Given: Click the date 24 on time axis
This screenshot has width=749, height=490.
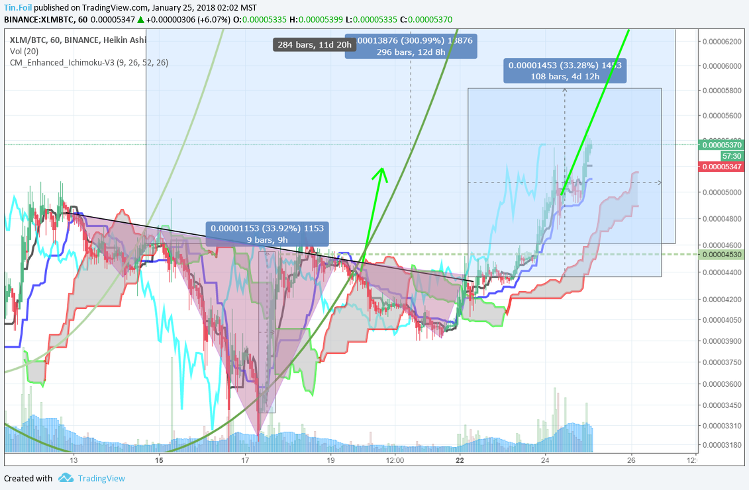Looking at the screenshot, I should click(545, 460).
